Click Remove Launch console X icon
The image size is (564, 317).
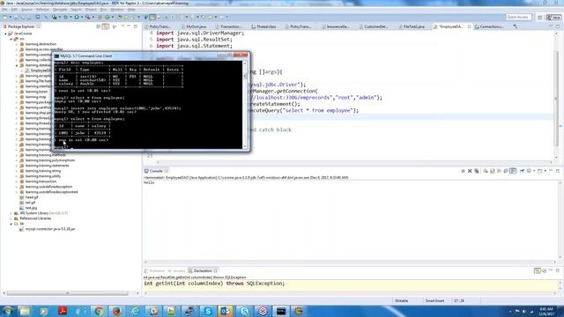point(470,171)
